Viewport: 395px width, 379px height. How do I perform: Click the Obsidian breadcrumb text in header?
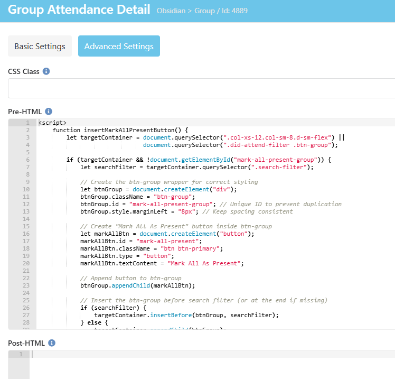171,11
